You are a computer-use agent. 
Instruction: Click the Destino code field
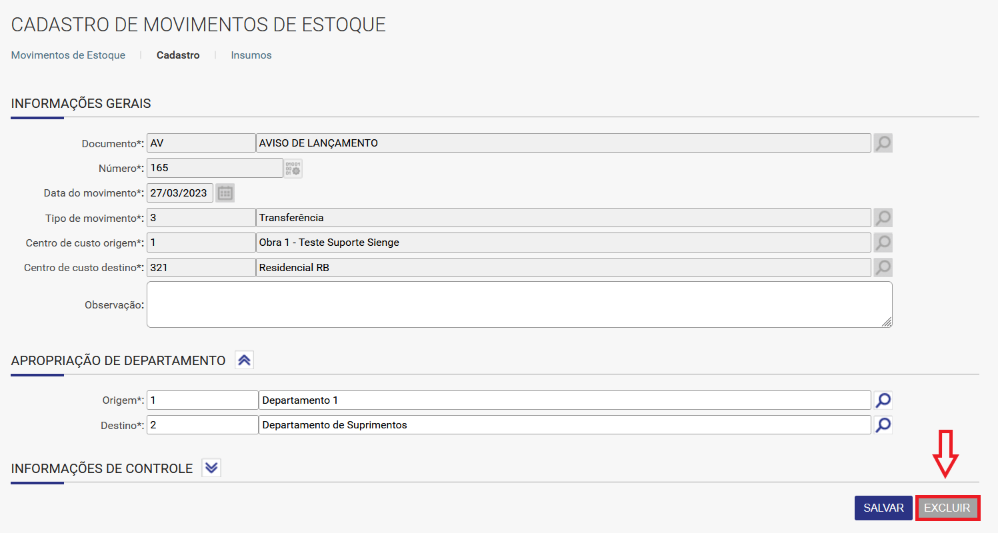click(x=203, y=425)
